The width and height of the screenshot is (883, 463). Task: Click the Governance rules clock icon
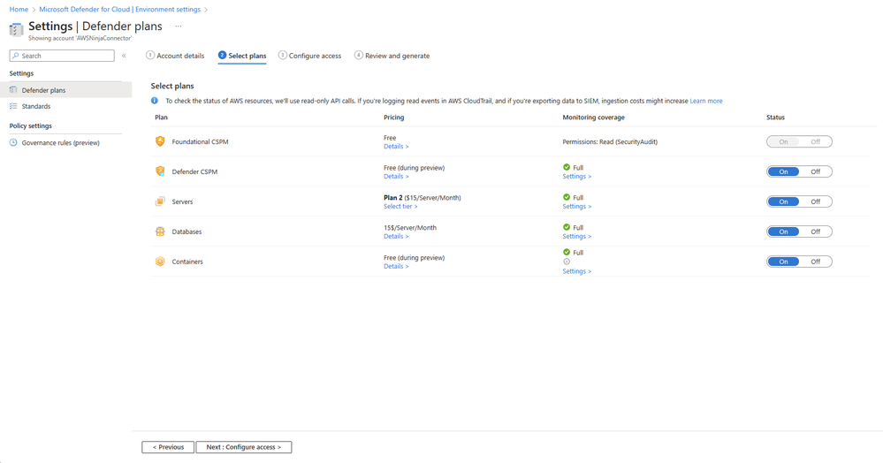13,142
